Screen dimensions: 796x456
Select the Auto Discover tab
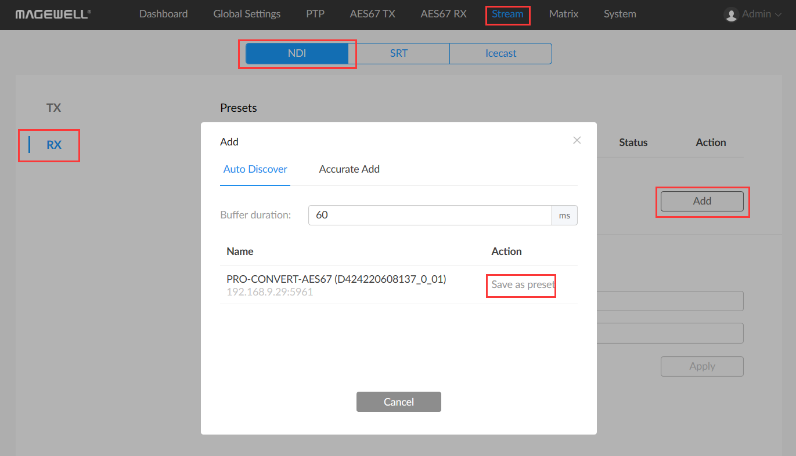pyautogui.click(x=255, y=169)
